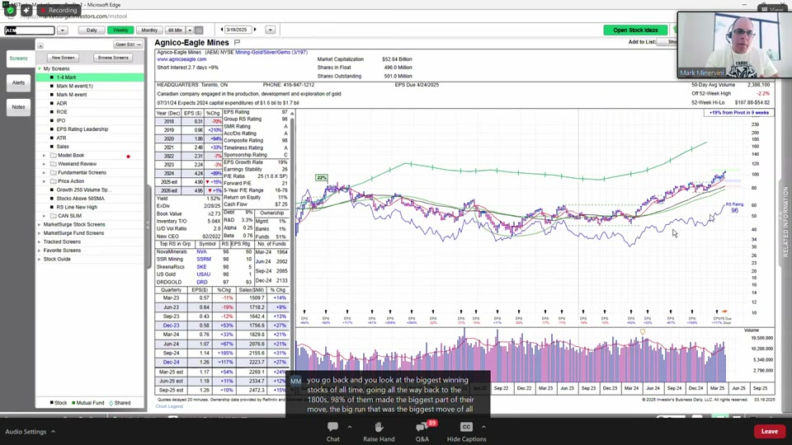Open the Zoom Chat panel
Screen dimensions: 792x445
(x=332, y=431)
